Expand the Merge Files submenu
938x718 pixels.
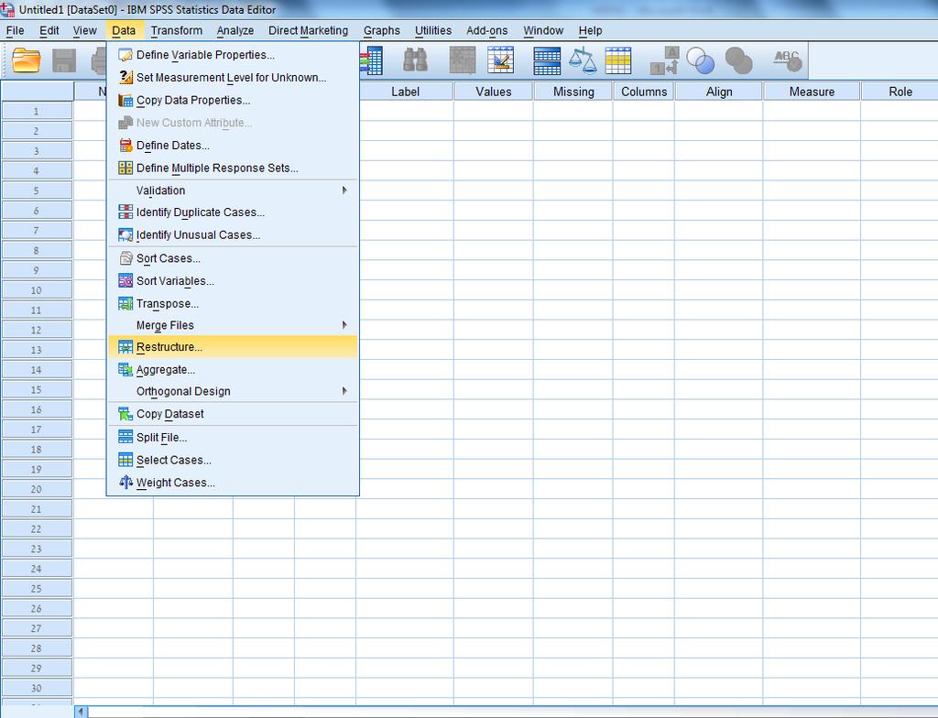(x=233, y=325)
